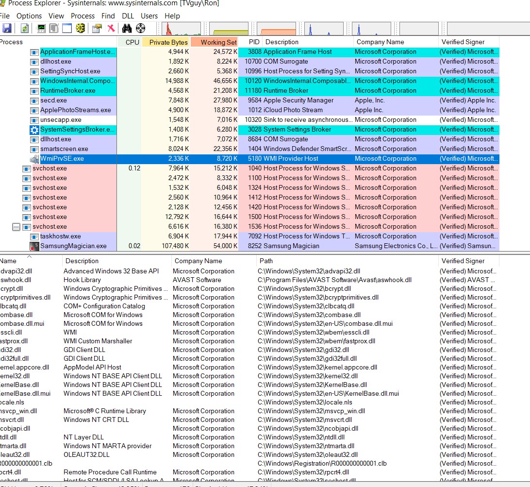Open the Process menu
Screen dimensions: 530x487
(x=83, y=16)
